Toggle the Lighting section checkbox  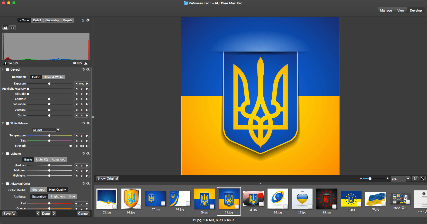[7, 154]
